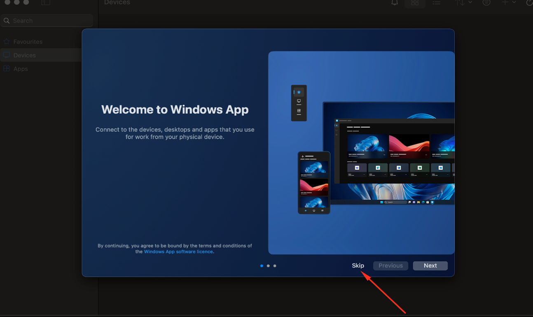Click the refresh icon in toolbar
The height and width of the screenshot is (317, 533).
pos(529,2)
